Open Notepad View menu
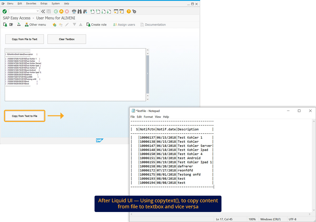 click(158, 117)
